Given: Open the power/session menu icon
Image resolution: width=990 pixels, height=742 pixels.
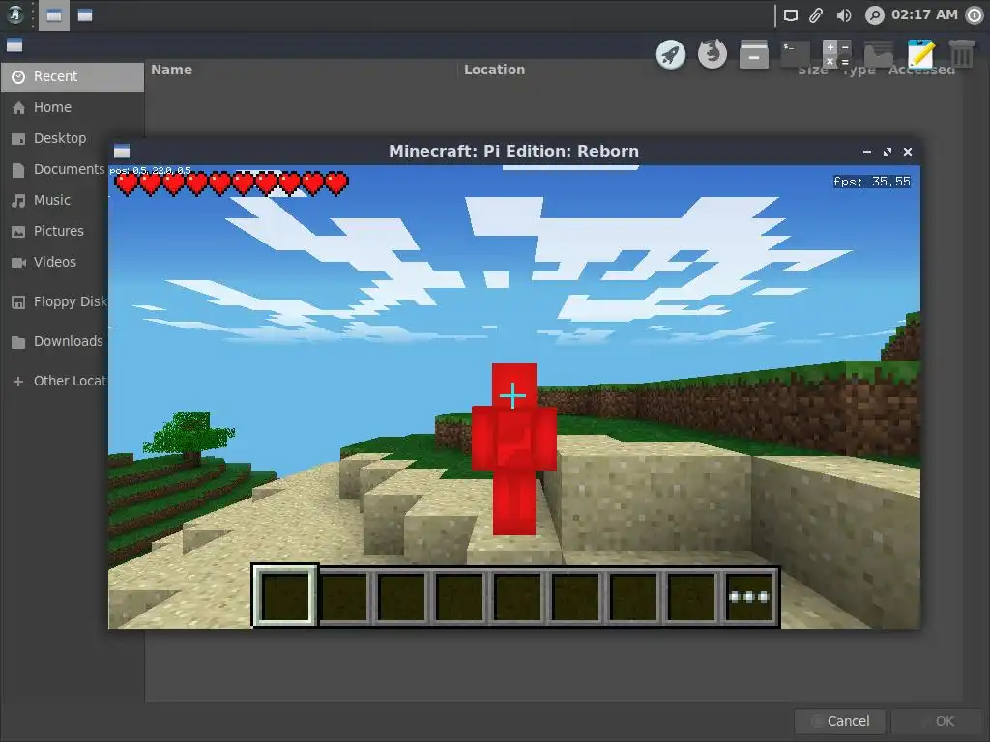Looking at the screenshot, I should [x=975, y=15].
